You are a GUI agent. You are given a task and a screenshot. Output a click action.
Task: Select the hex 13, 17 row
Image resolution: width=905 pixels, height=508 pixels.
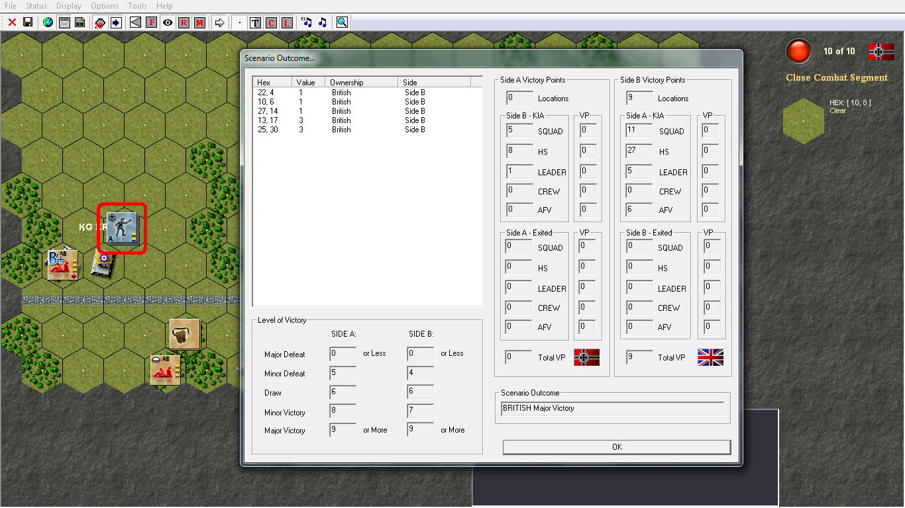point(368,120)
